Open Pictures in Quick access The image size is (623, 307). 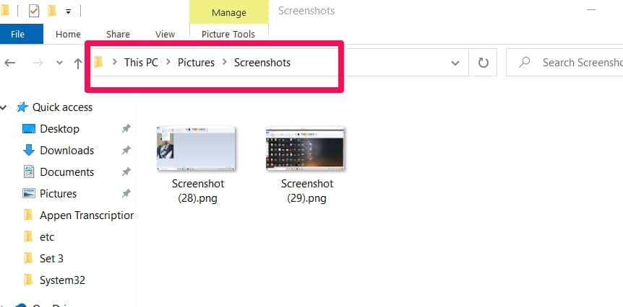pos(58,194)
